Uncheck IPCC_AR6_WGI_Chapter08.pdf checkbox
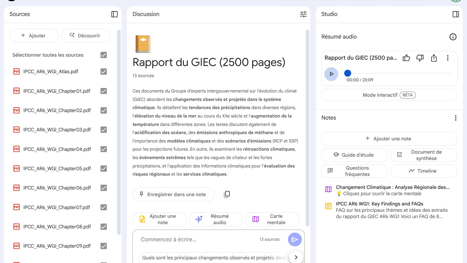This screenshot has height=263, width=467. click(104, 227)
